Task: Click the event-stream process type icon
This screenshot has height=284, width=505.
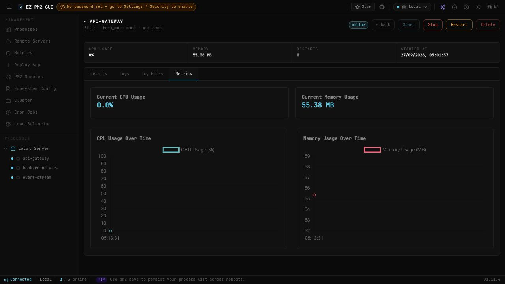Action: [x=18, y=177]
